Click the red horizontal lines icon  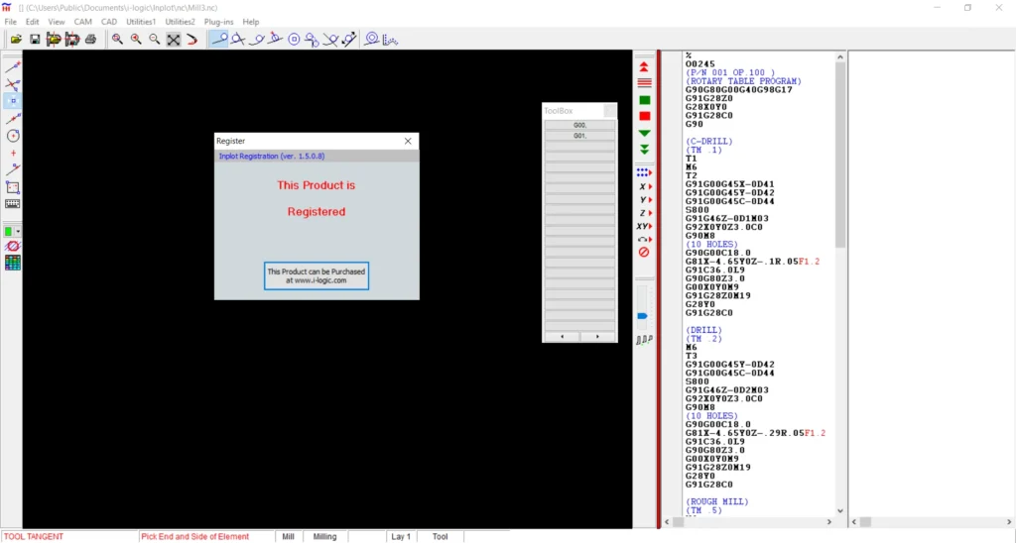(x=644, y=83)
